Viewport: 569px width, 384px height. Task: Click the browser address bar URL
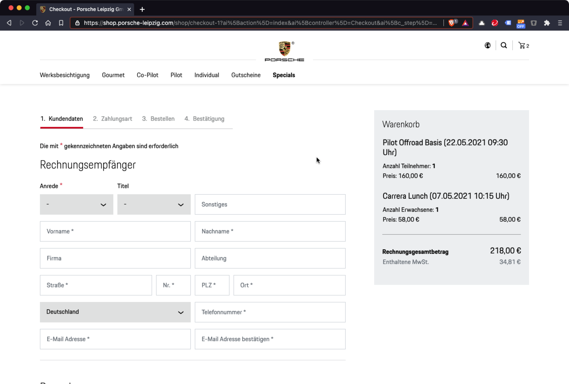click(x=260, y=23)
